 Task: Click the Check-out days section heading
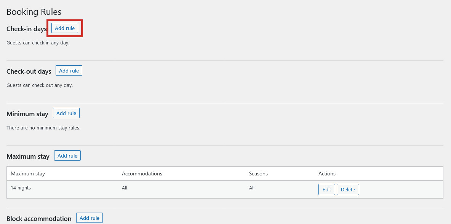(x=29, y=71)
